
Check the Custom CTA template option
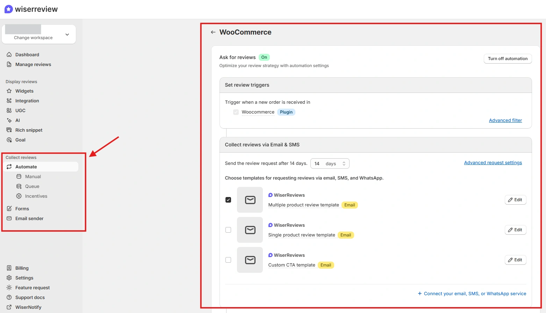(x=228, y=260)
